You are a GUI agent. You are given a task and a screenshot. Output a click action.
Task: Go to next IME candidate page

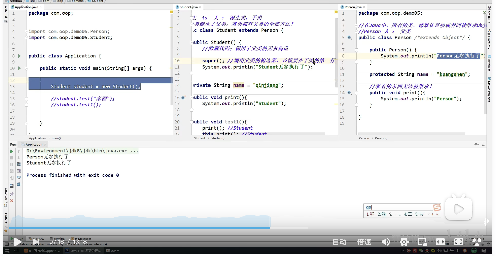[x=433, y=214]
